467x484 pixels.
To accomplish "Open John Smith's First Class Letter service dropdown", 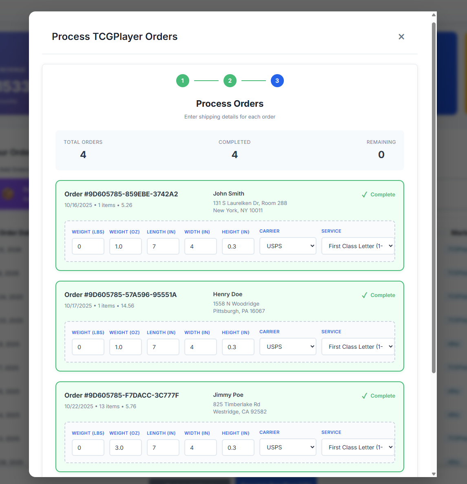I will point(358,246).
